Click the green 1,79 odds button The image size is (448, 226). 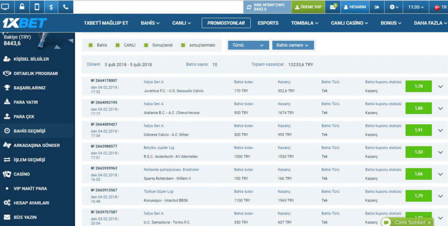419,196
